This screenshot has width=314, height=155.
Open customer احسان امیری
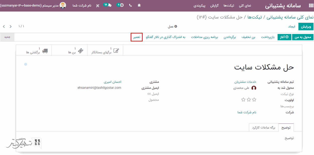(113, 82)
